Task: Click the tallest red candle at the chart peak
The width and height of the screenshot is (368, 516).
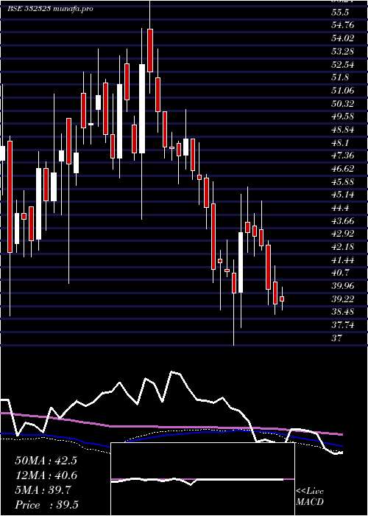Action: pos(150,50)
